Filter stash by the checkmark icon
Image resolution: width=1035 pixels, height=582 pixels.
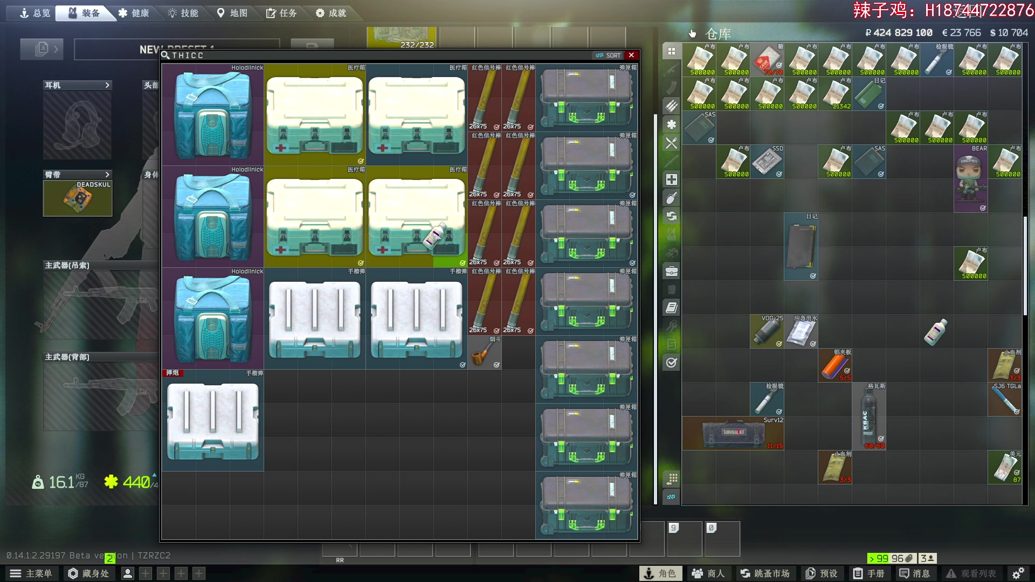671,363
